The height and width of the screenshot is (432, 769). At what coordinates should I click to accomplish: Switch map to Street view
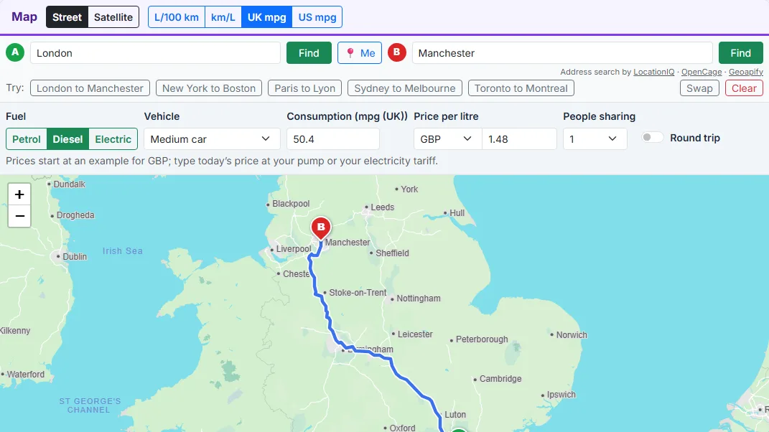point(67,17)
